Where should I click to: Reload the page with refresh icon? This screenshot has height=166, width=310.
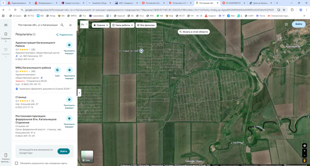point(15,10)
